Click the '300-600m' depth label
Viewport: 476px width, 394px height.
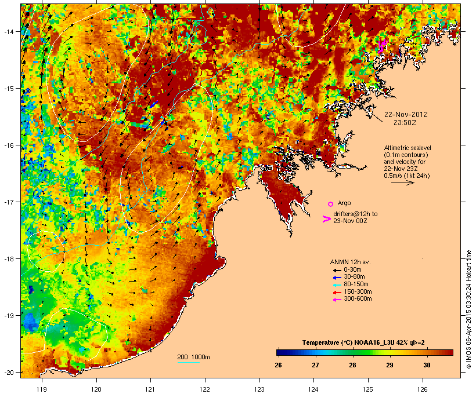point(358,299)
